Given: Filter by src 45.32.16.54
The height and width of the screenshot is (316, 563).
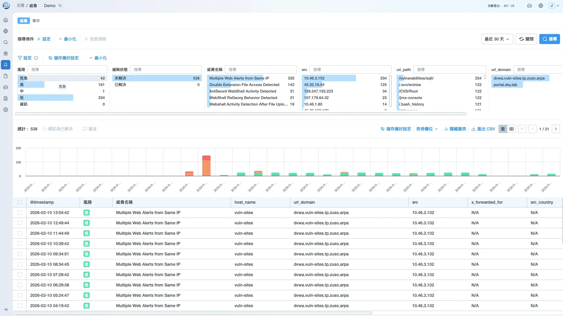Looking at the screenshot, I should tap(345, 85).
